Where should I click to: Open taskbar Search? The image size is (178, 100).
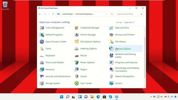click(x=68, y=97)
